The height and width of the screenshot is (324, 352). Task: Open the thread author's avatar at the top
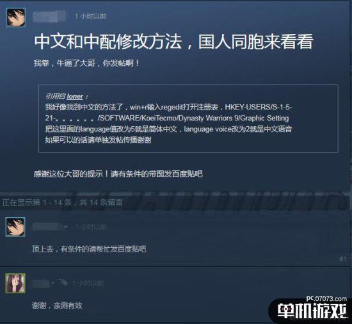point(16,17)
